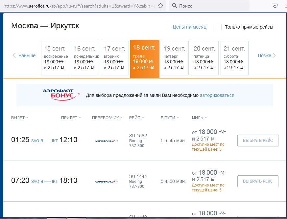Click the bookmark star icon in address bar
This screenshot has height=219, width=287.
[x=160, y=6]
